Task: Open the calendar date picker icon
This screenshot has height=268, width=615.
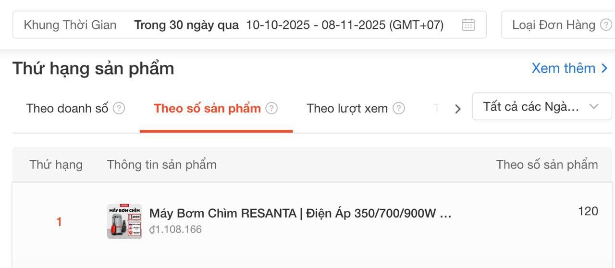Action: (468, 25)
